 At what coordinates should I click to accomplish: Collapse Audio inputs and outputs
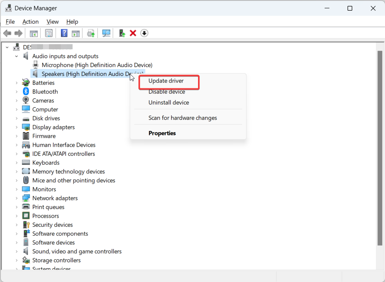point(17,56)
